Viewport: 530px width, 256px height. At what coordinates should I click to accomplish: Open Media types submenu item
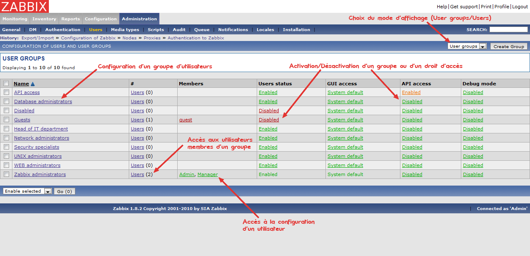click(125, 30)
